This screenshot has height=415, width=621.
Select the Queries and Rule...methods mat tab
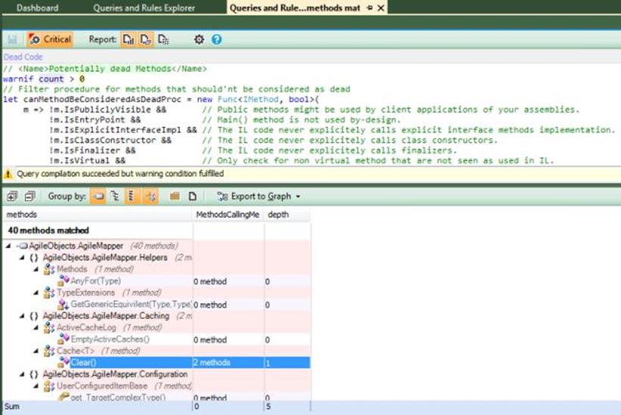(x=295, y=8)
